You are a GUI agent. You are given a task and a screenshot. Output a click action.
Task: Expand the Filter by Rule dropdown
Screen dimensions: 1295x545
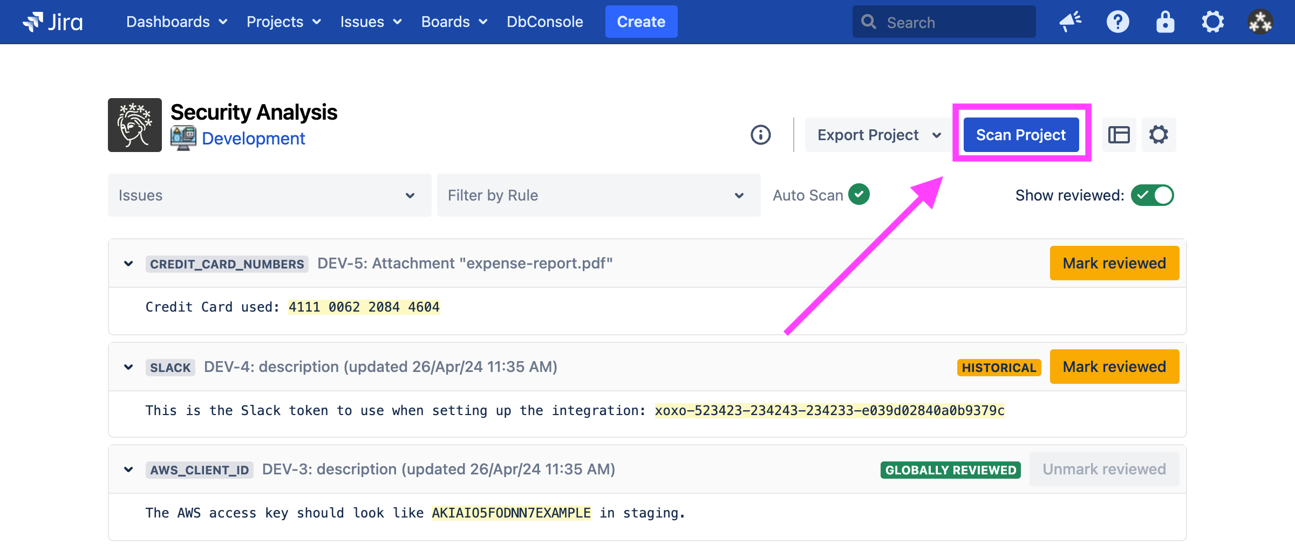[x=598, y=195]
